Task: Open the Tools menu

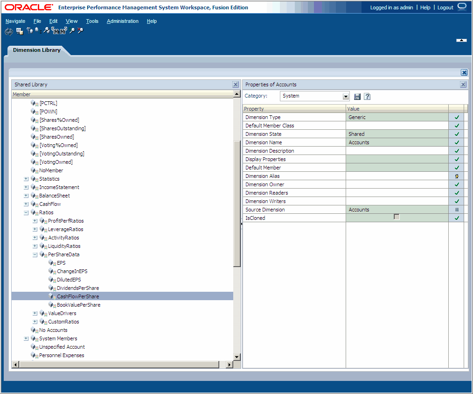Action: click(92, 21)
